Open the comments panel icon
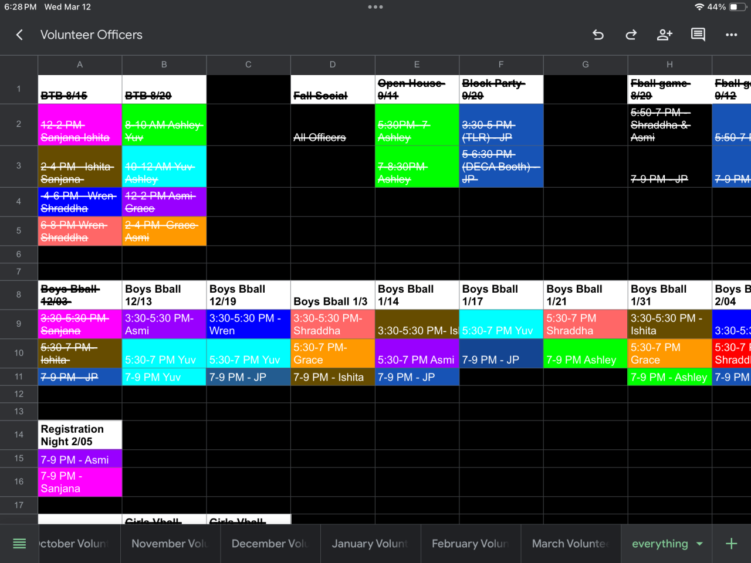The width and height of the screenshot is (751, 563). 698,35
